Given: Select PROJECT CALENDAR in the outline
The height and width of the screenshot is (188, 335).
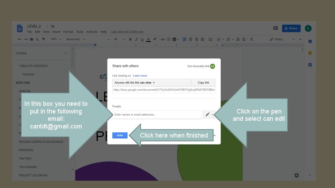Looking at the screenshot, I should pyautogui.click(x=33, y=175).
